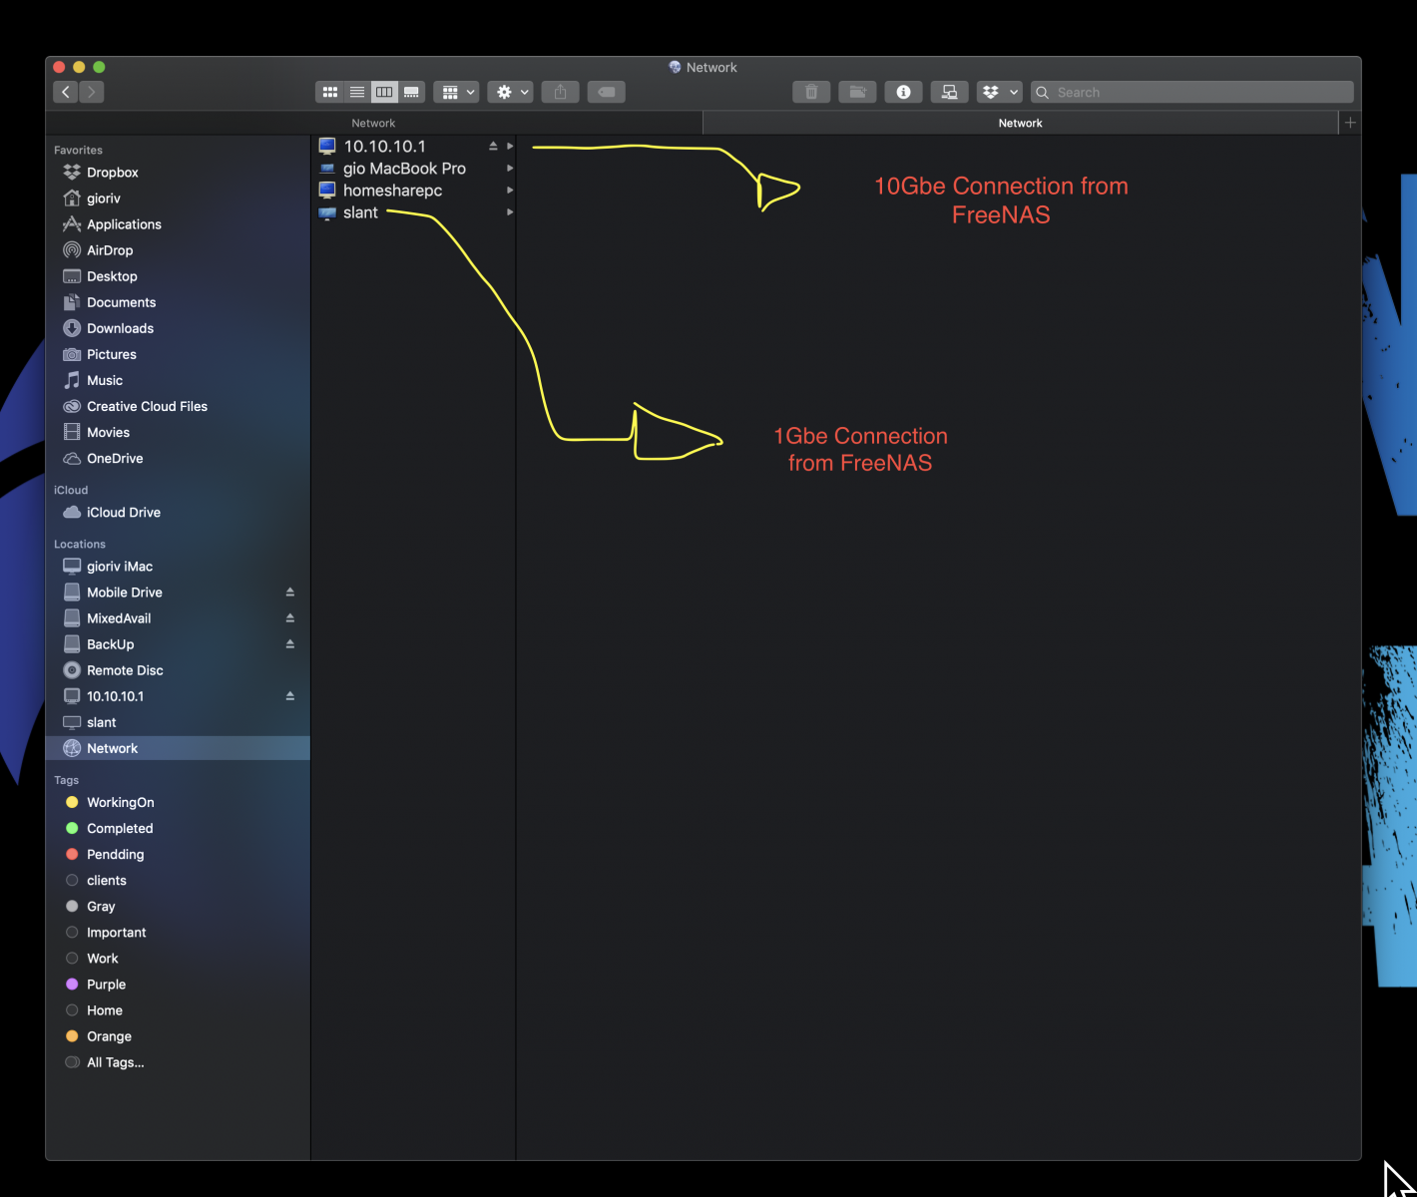Image resolution: width=1417 pixels, height=1197 pixels.
Task: Click the red Pendding tag dot
Action: 72,854
